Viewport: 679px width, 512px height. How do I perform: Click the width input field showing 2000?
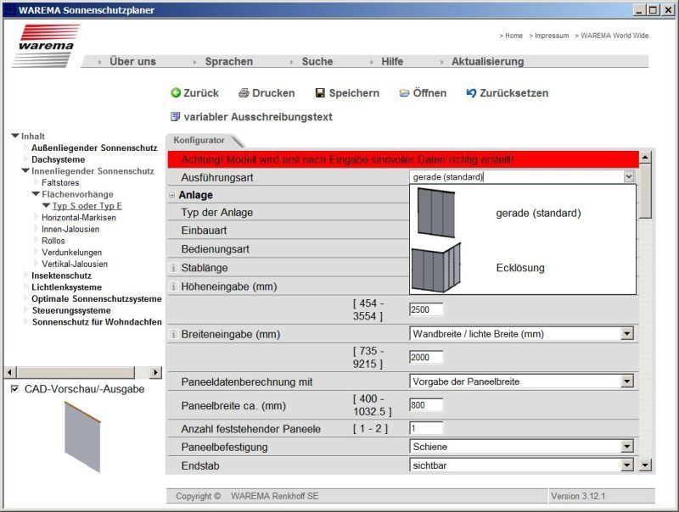click(x=426, y=357)
